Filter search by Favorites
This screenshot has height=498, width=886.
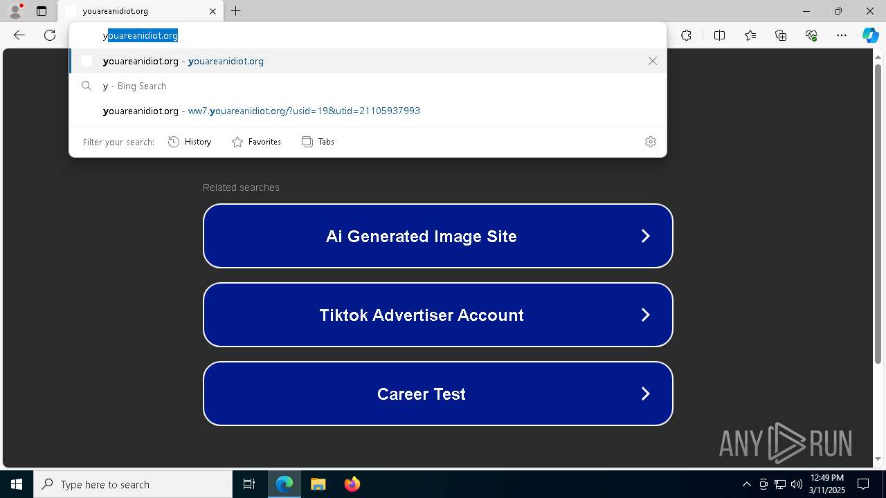pyautogui.click(x=256, y=141)
